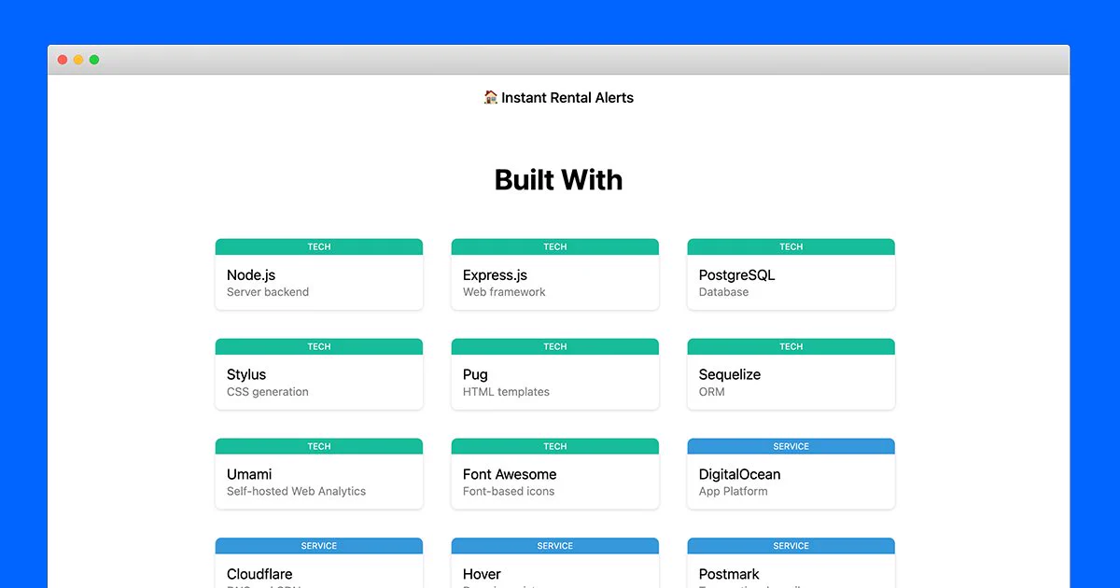
Task: Click the 'ORM' description text
Action: click(712, 392)
